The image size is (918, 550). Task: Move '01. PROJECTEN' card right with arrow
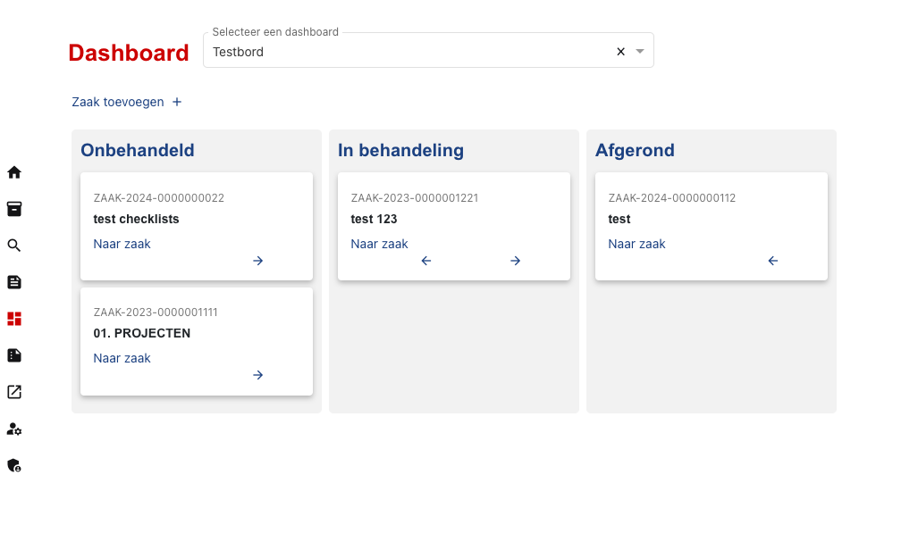click(258, 375)
